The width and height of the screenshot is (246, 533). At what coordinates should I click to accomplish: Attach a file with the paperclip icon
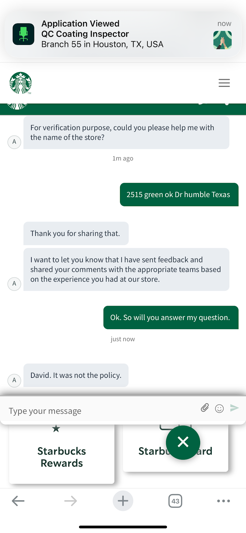click(x=205, y=408)
